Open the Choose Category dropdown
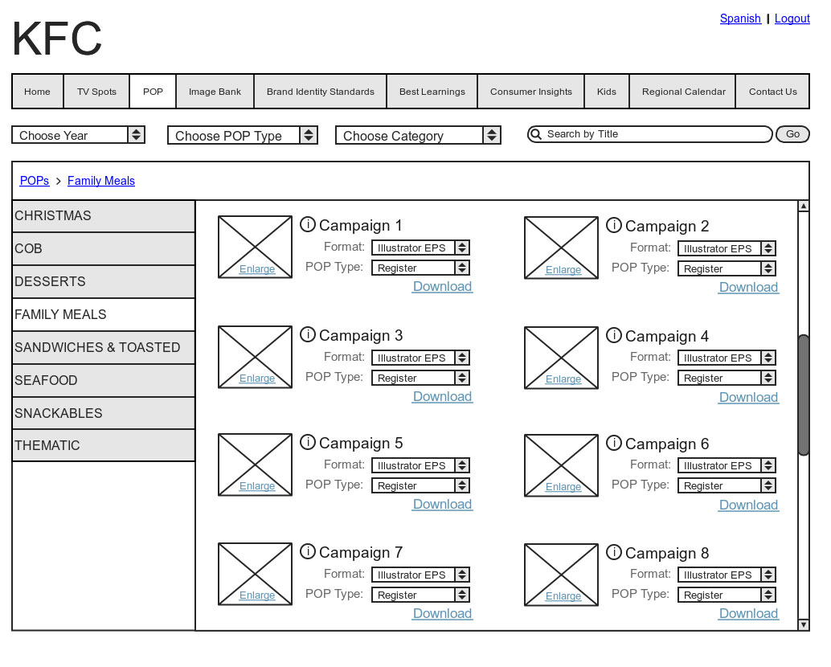The image size is (831, 667). (418, 136)
